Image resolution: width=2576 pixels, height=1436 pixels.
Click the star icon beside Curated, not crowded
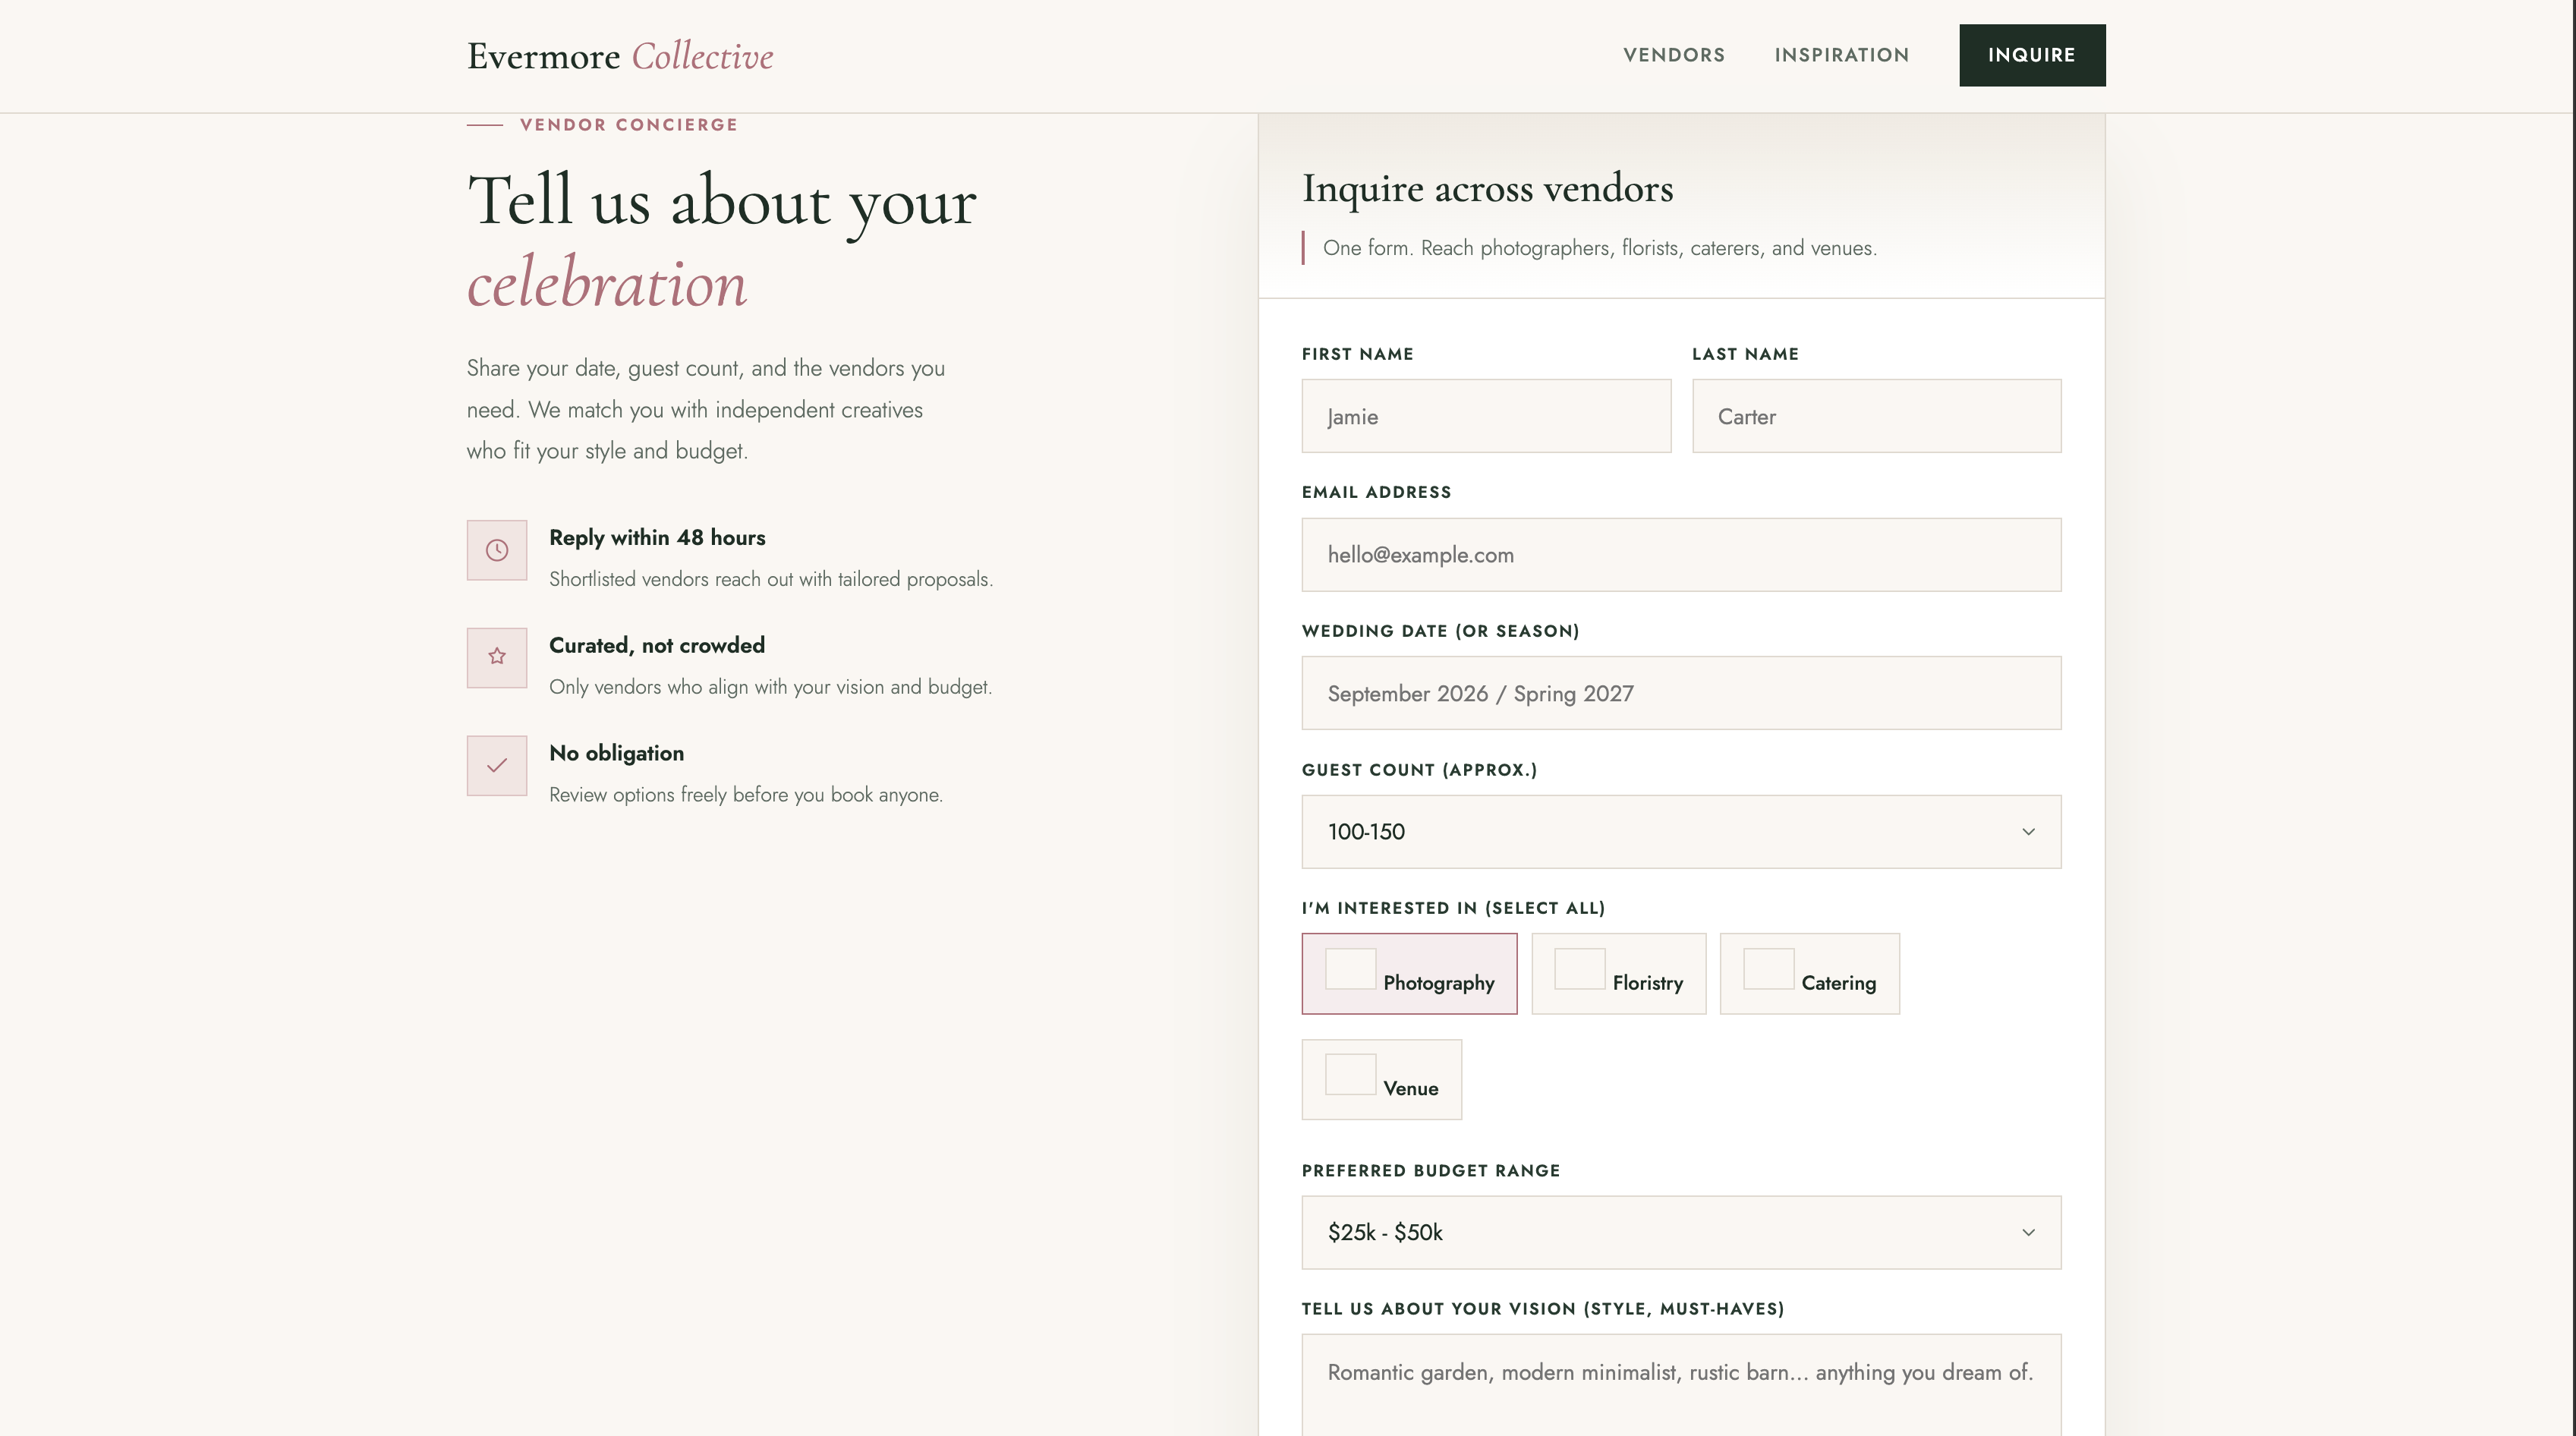point(497,657)
